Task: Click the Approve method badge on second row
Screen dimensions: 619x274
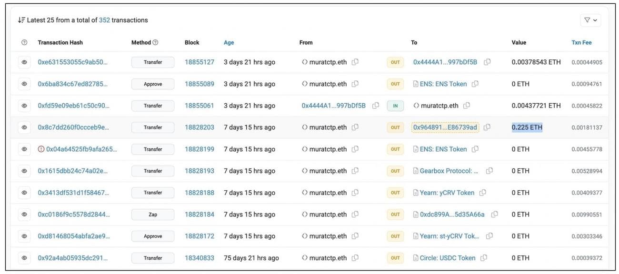Action: tap(152, 84)
